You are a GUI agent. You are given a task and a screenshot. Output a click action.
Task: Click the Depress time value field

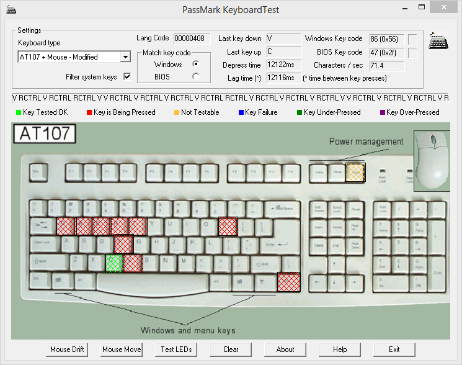284,65
